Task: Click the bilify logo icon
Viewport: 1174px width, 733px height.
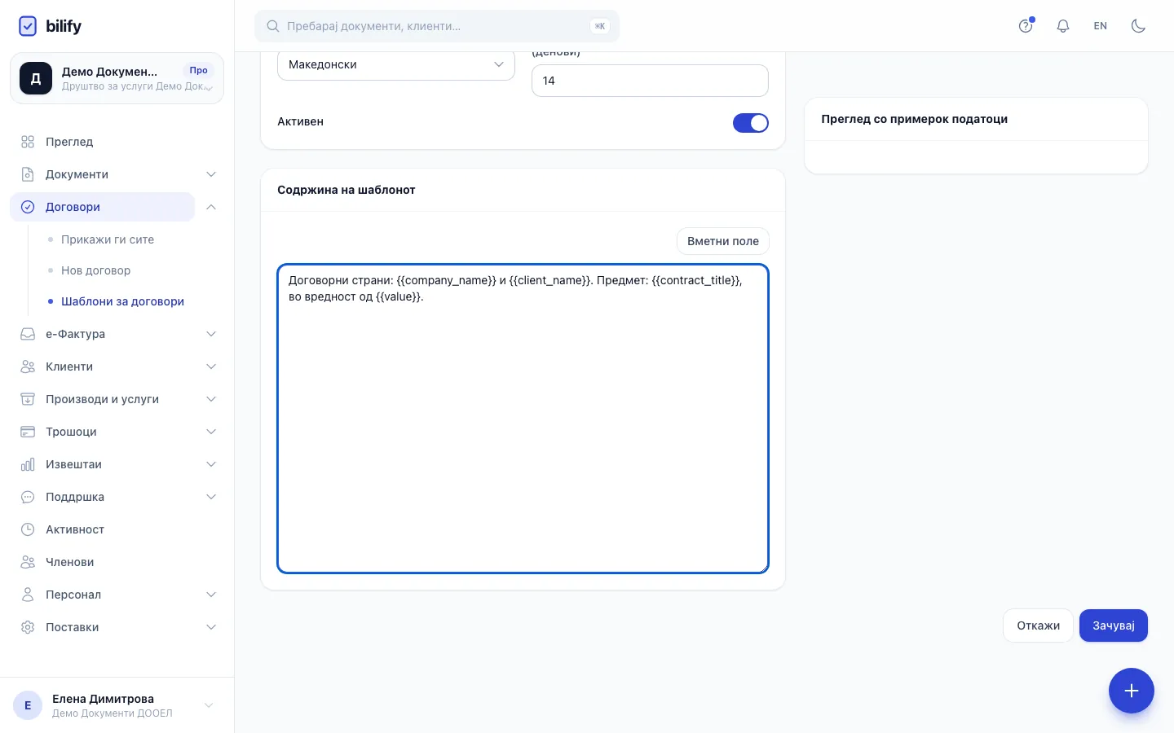Action: click(x=28, y=26)
